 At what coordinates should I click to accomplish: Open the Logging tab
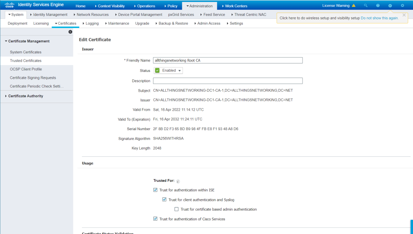[x=91, y=23]
